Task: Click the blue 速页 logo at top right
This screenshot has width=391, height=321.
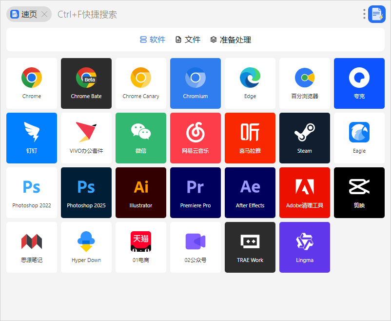Action: (377, 14)
